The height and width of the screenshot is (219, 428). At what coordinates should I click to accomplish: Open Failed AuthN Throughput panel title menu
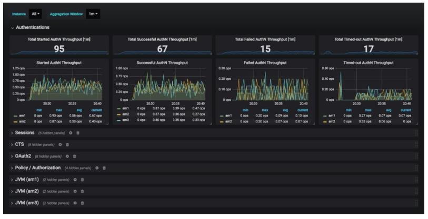[x=265, y=62]
